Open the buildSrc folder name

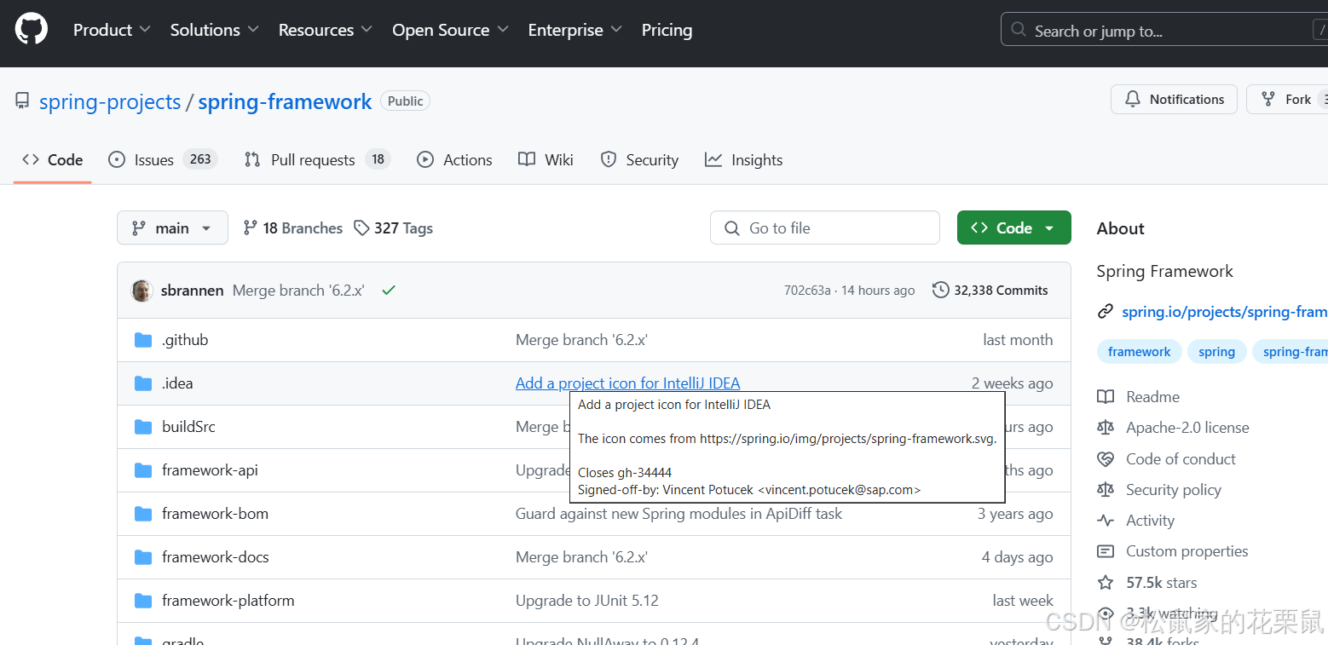pos(188,427)
